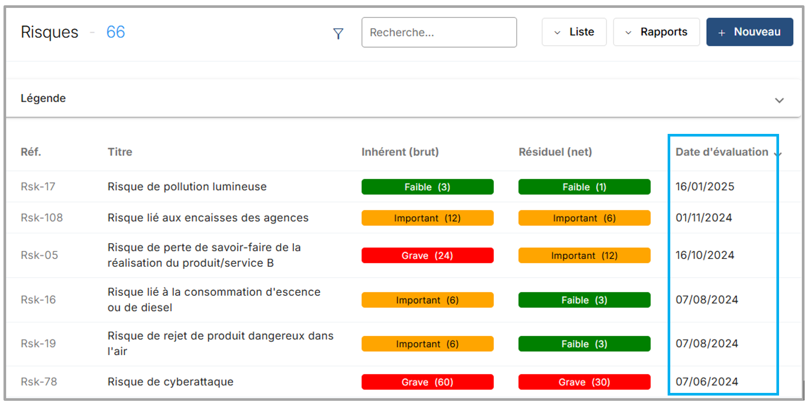This screenshot has width=808, height=403.
Task: Click the Inhérent (brut) column header
Action: 400,152
